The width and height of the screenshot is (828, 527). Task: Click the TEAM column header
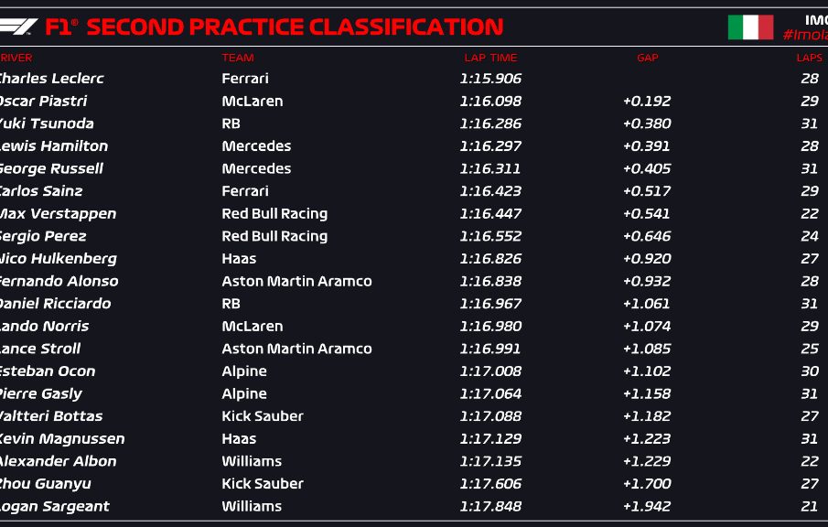238,58
